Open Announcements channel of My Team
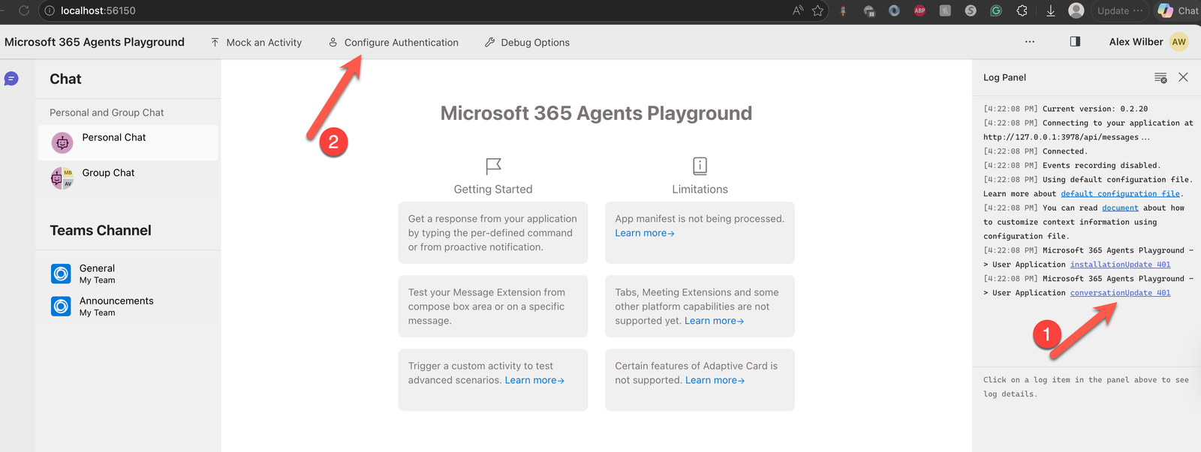 click(x=128, y=306)
